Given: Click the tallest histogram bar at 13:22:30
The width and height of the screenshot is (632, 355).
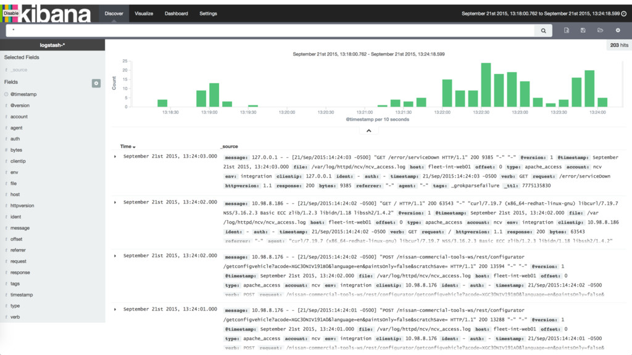Looking at the screenshot, I should pyautogui.click(x=486, y=85).
